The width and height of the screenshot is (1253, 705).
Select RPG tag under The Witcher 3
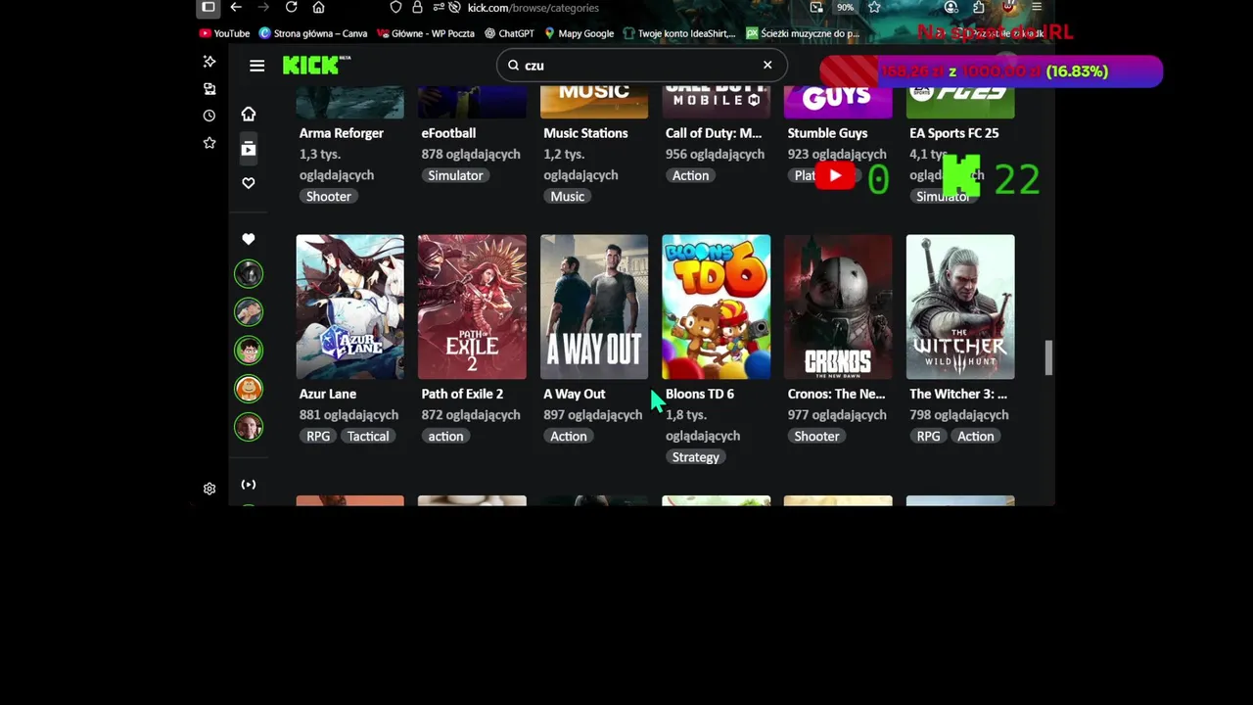tap(928, 437)
